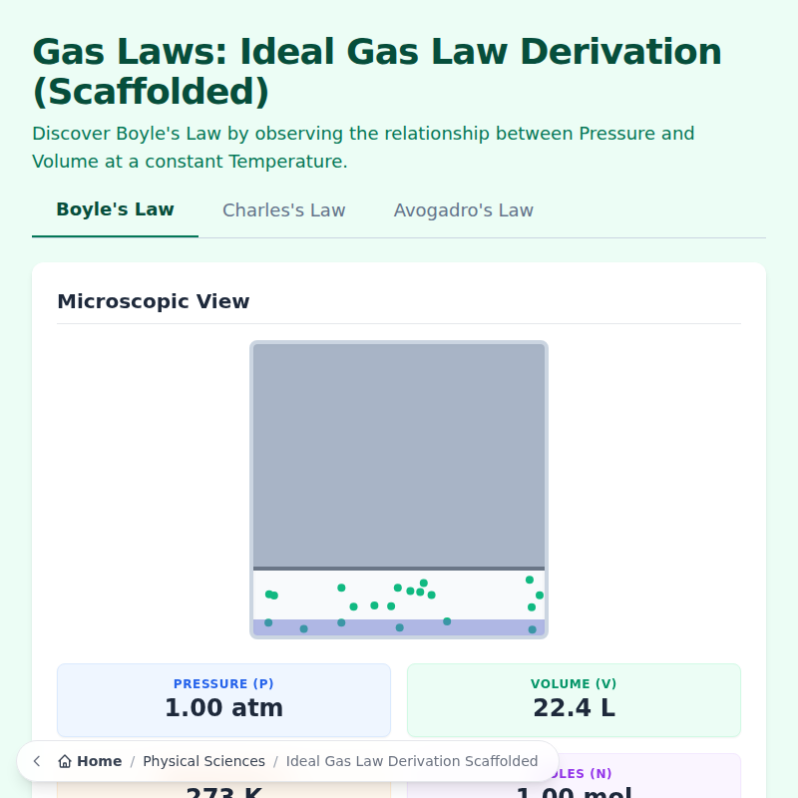Select the 1.00 atm pressure value
Image resolution: width=798 pixels, height=798 pixels.
click(223, 708)
